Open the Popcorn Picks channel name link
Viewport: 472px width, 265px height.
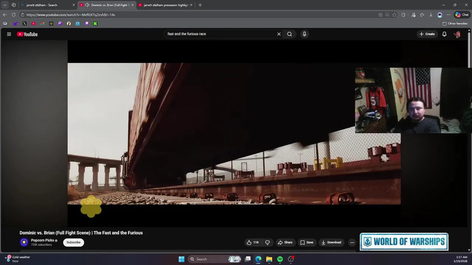[42, 240]
